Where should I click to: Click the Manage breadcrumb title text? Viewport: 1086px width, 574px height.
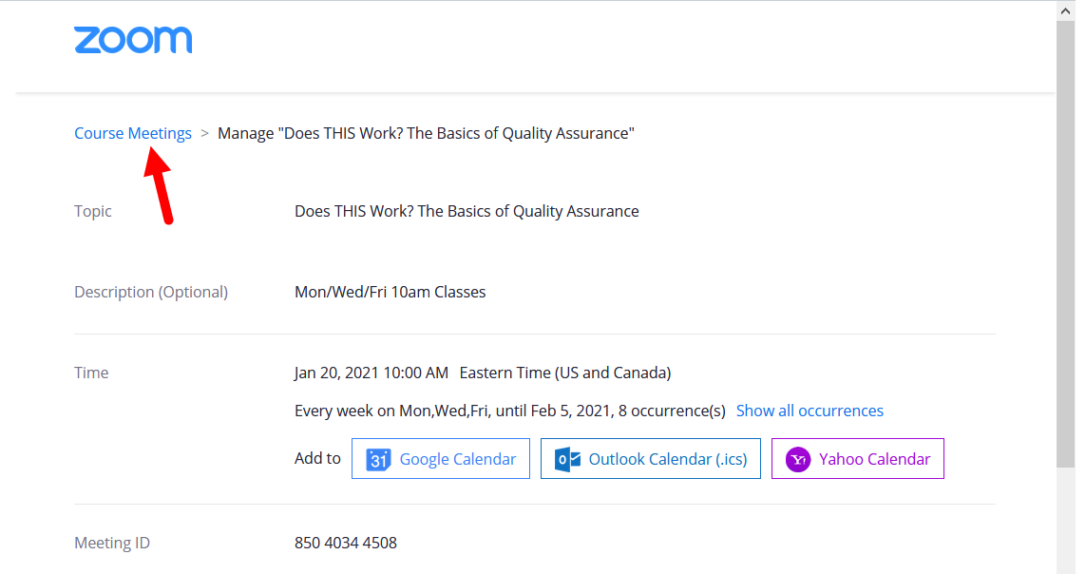[x=426, y=133]
